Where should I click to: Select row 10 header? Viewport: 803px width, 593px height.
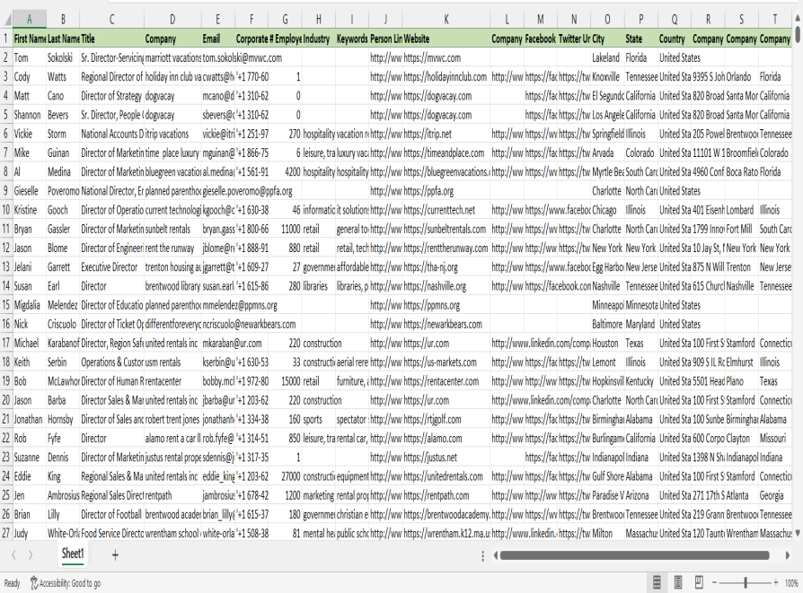[x=5, y=209]
